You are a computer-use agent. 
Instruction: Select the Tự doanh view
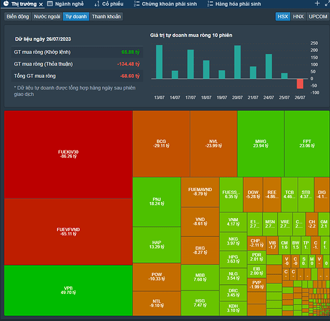pyautogui.click(x=76, y=17)
